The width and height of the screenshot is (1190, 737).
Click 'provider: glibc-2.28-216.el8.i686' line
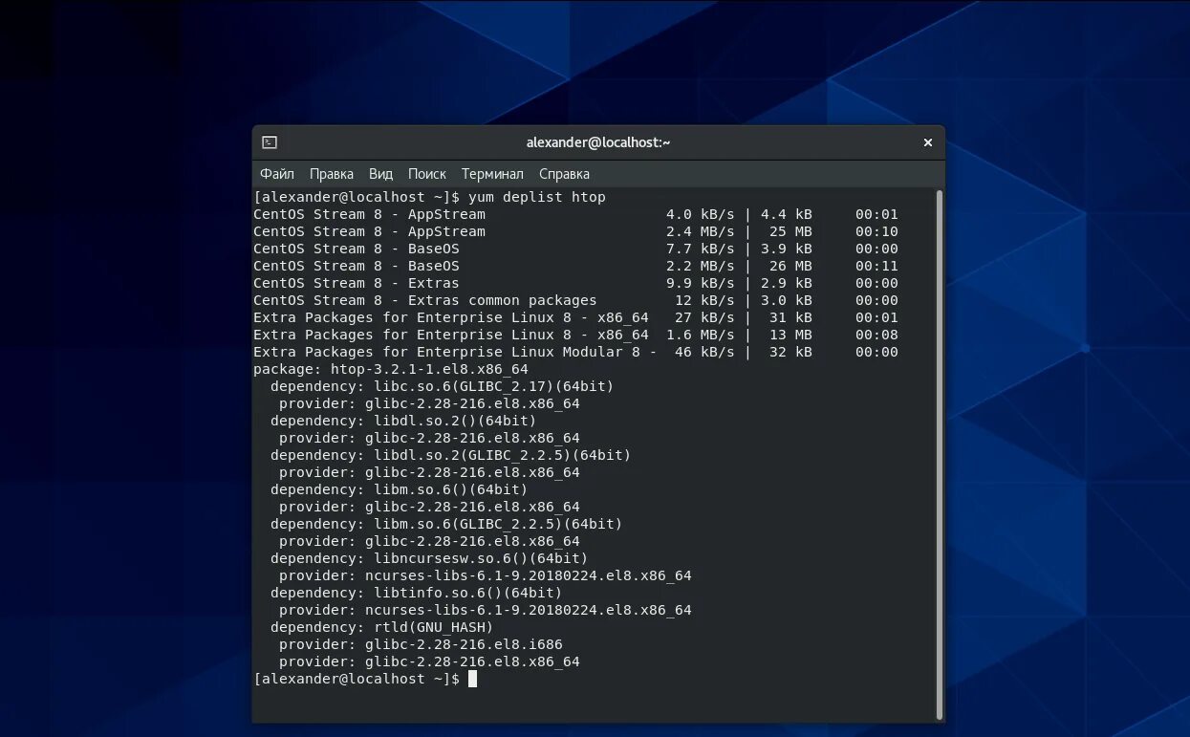point(421,644)
